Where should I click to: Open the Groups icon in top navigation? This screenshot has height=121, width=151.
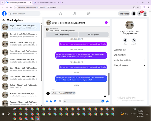[x=89, y=14]
